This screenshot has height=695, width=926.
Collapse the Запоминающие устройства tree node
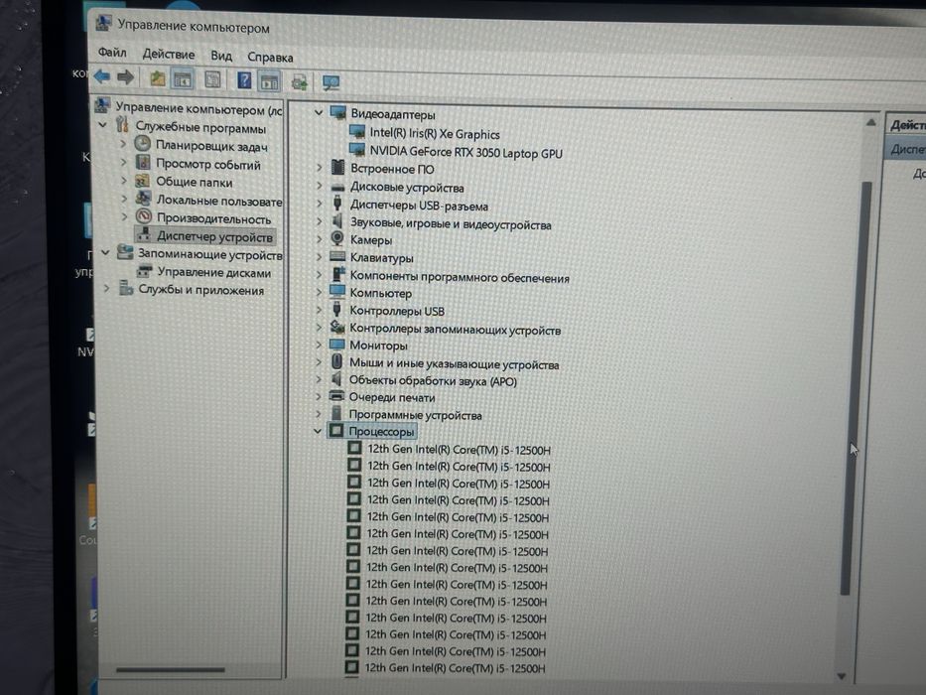tap(105, 253)
